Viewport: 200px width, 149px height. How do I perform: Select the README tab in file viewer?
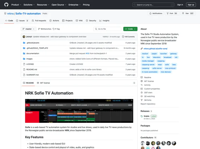(28, 83)
